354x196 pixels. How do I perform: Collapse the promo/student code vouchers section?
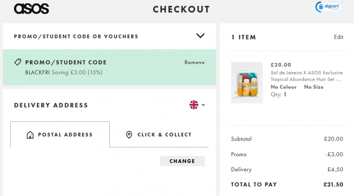point(200,36)
